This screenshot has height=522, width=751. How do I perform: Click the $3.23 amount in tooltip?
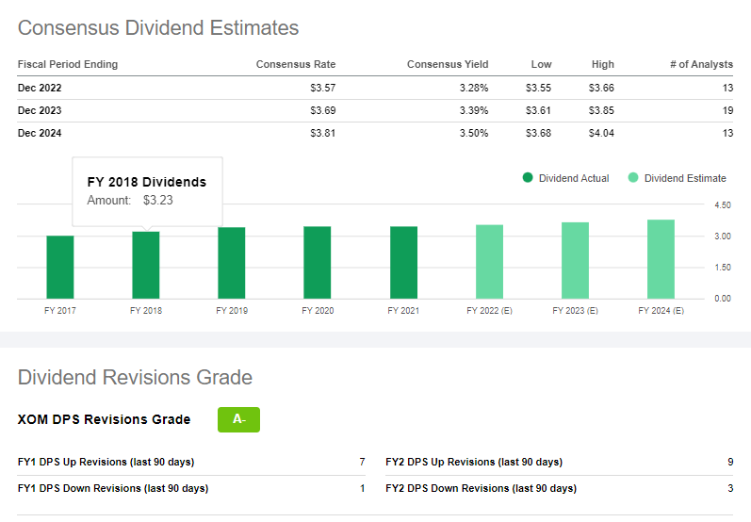(158, 200)
